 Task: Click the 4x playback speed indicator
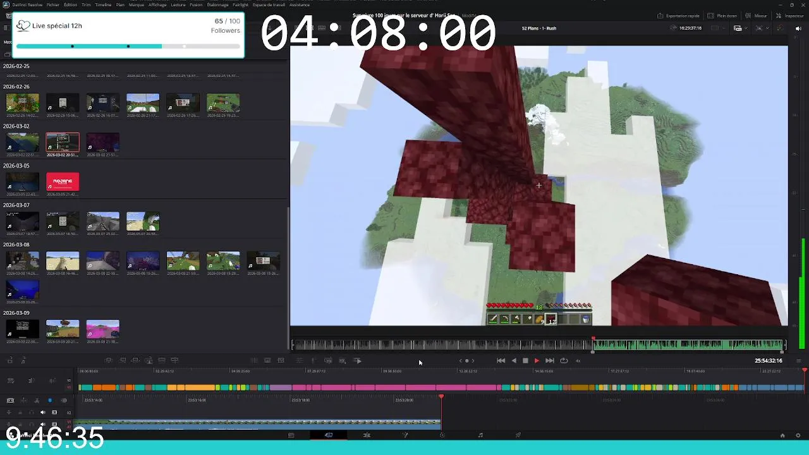(x=578, y=361)
